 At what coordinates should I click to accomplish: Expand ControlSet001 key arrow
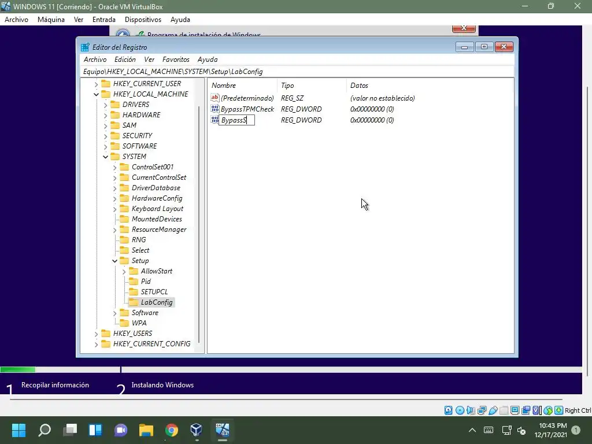[115, 167]
